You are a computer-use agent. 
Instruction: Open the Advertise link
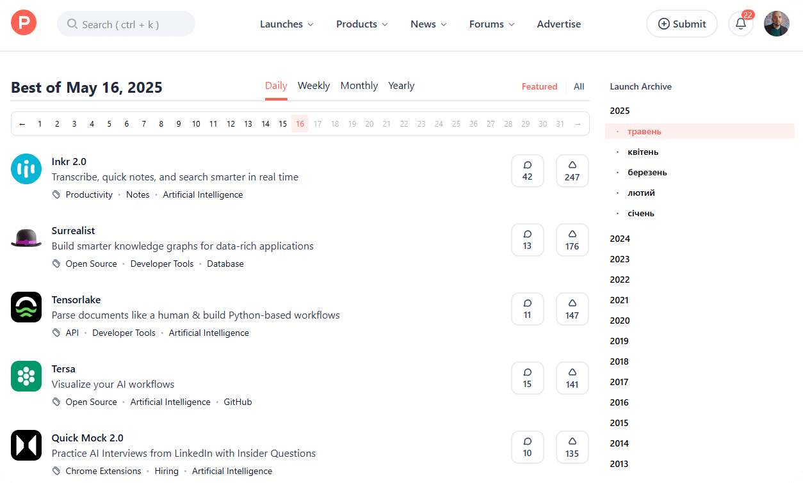[x=558, y=24]
